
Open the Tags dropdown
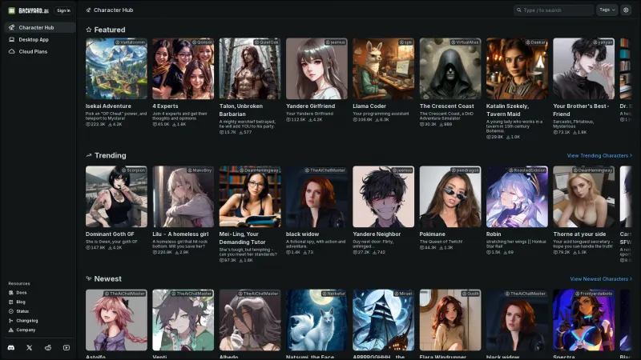point(607,10)
